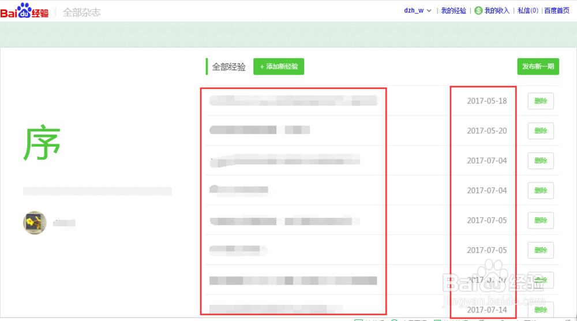Delete the entry dated 2017-05-18
The height and width of the screenshot is (321, 577).
click(x=541, y=101)
